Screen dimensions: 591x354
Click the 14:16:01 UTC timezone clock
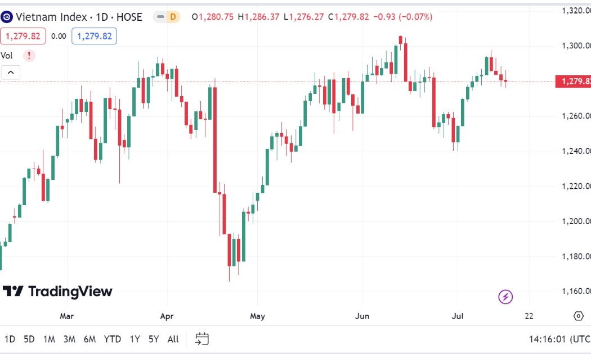[559, 339]
